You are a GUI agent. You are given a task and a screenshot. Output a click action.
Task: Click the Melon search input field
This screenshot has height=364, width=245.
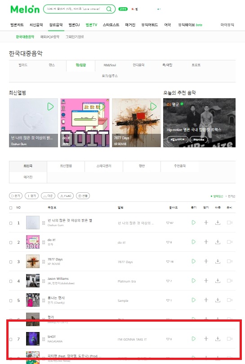(x=74, y=9)
